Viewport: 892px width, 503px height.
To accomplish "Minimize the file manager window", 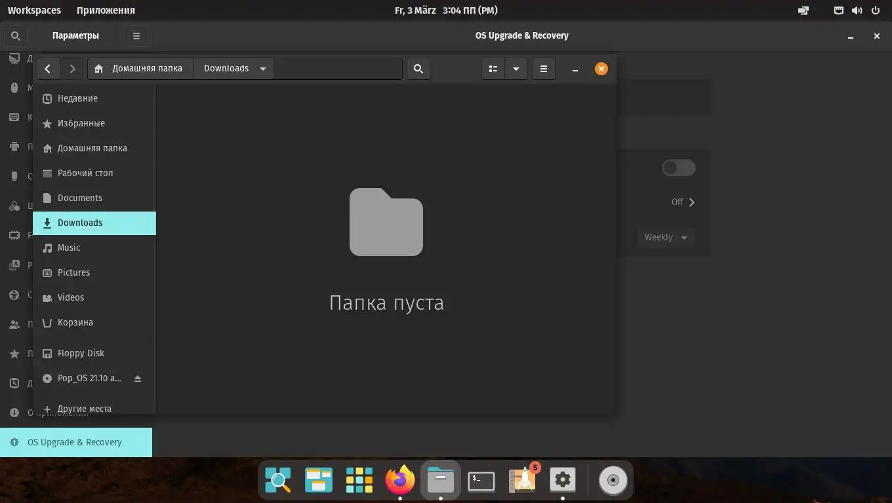I will click(x=575, y=69).
